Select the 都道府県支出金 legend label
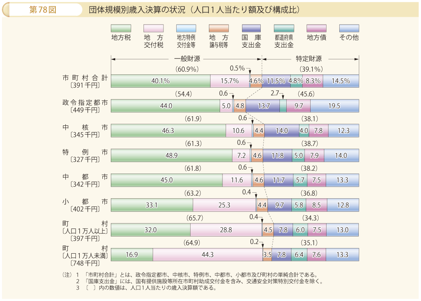 click(284, 41)
